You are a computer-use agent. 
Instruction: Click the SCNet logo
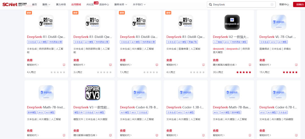14,5
